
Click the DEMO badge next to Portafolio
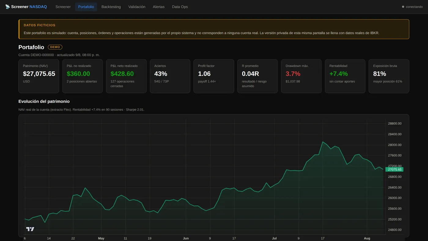[x=55, y=47]
